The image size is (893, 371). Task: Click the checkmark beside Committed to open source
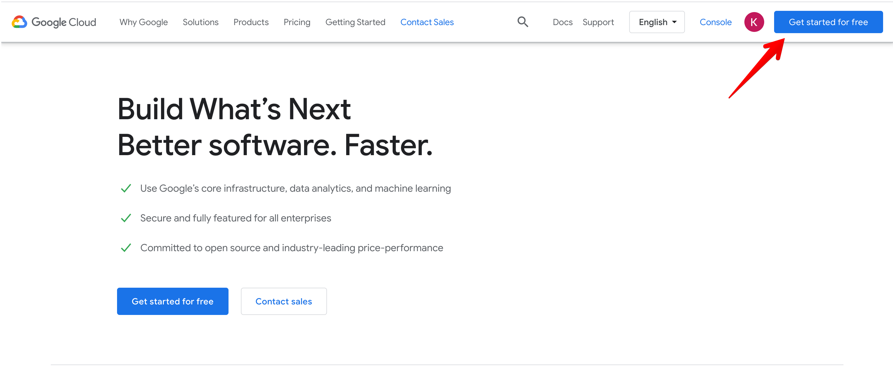pyautogui.click(x=126, y=248)
